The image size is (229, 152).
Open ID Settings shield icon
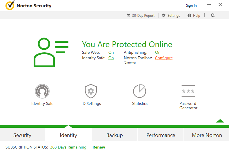(x=91, y=91)
